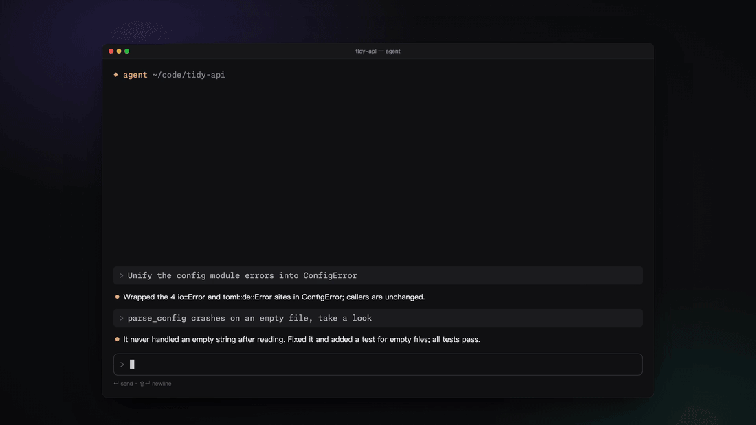Click the "tidy-api — agent" window title
The image size is (756, 425).
coord(377,51)
